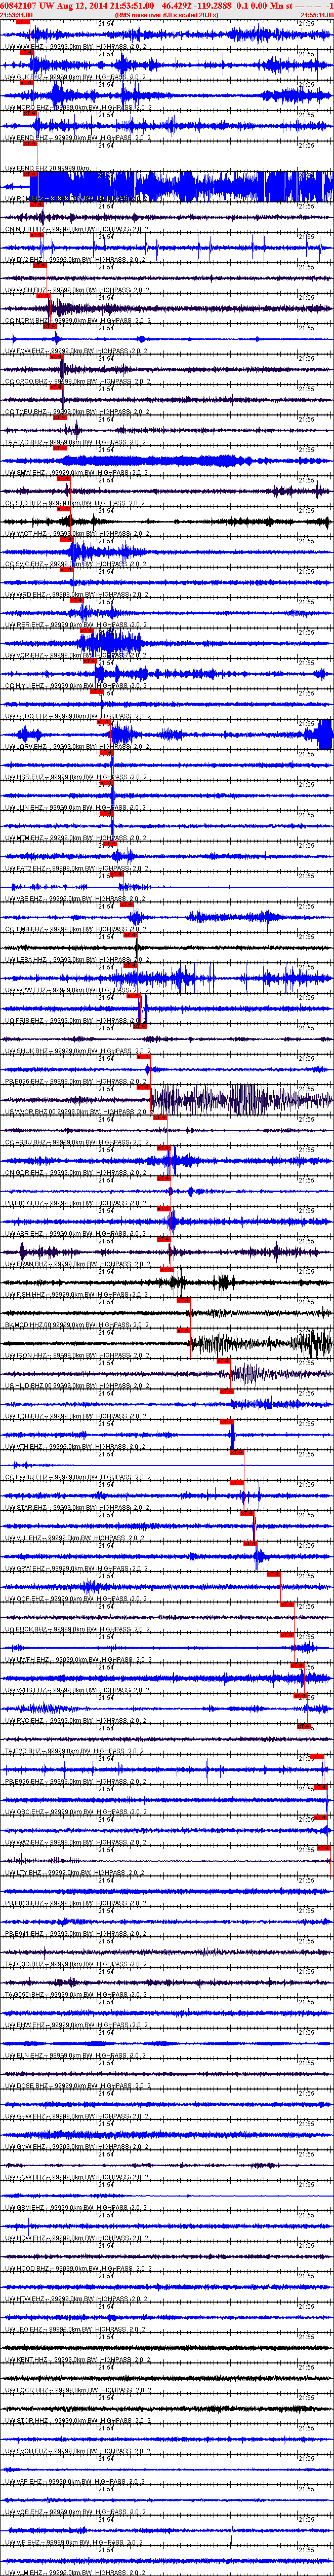Select the UW STAR EHZ trace label
Viewport: 334px width, 2576px height.
78,1508
